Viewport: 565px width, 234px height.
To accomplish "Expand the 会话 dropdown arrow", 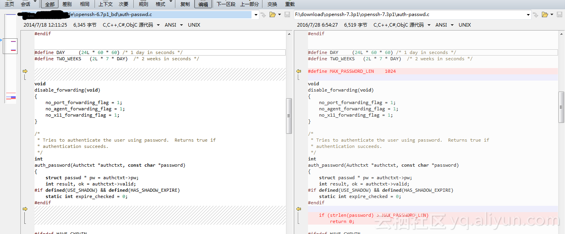I will pos(35,2).
